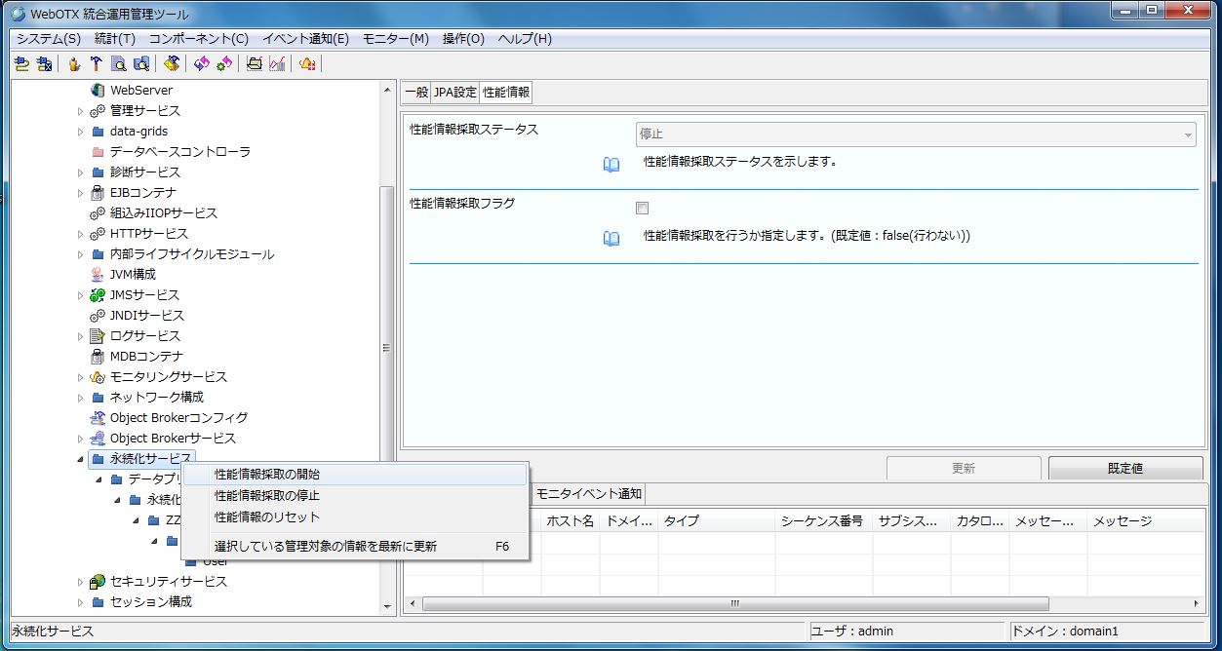Screen dimensions: 1222x651
Task: Select 性能情報採取の開始 in context menu
Action: tap(267, 475)
